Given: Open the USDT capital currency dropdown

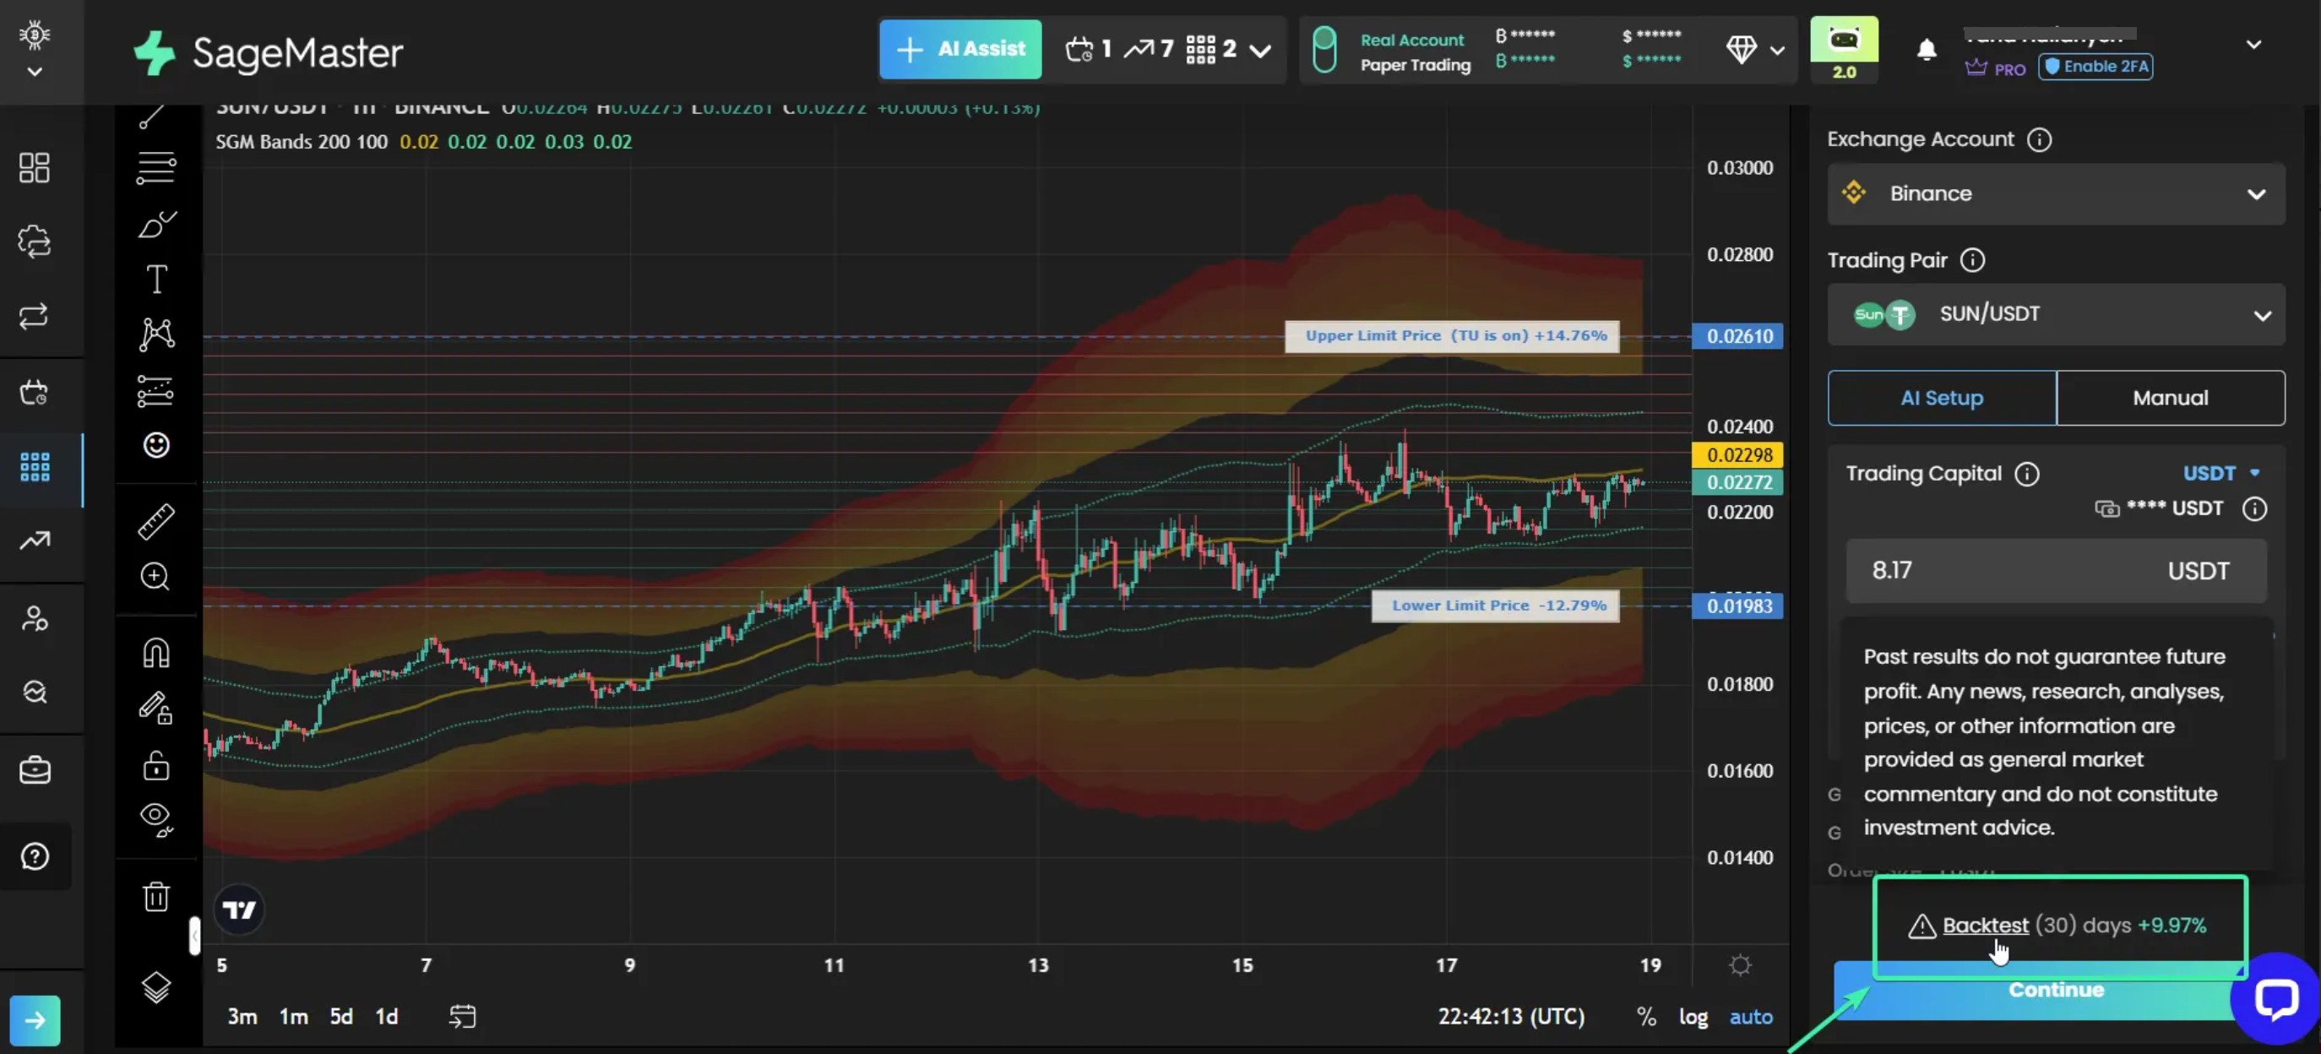Looking at the screenshot, I should pos(2221,473).
